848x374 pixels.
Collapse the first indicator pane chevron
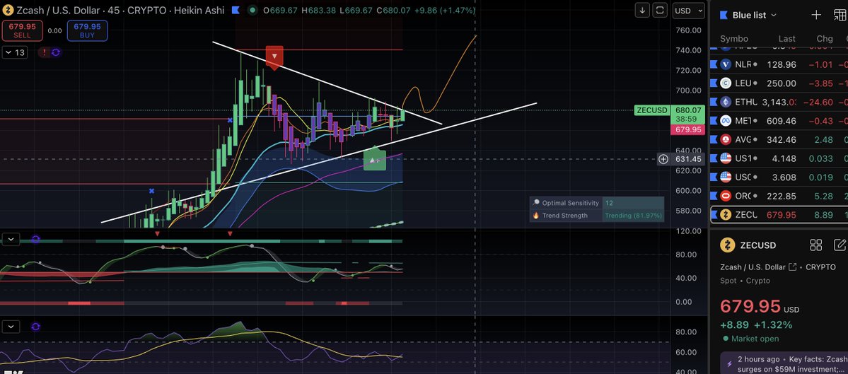(11, 239)
